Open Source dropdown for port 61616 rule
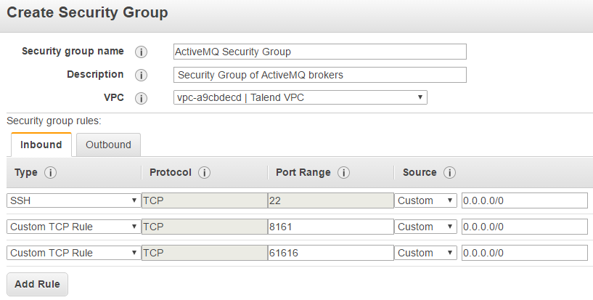 pos(426,253)
